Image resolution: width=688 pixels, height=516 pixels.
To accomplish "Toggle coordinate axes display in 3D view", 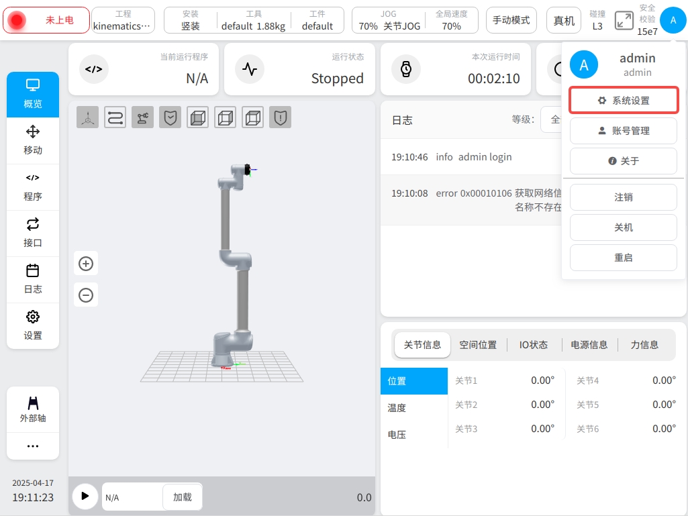I will tap(87, 117).
